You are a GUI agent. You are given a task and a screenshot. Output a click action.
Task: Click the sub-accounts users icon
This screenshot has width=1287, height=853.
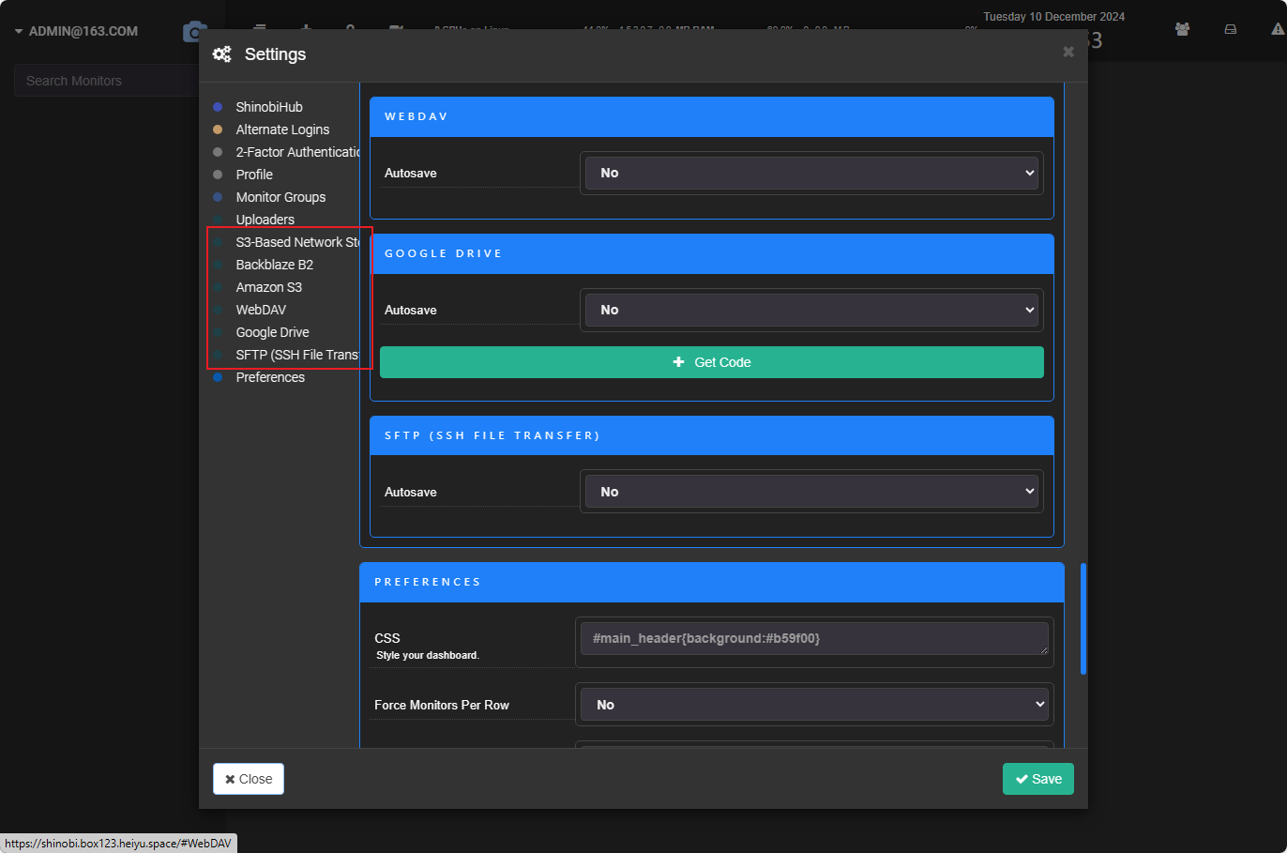pyautogui.click(x=1182, y=29)
